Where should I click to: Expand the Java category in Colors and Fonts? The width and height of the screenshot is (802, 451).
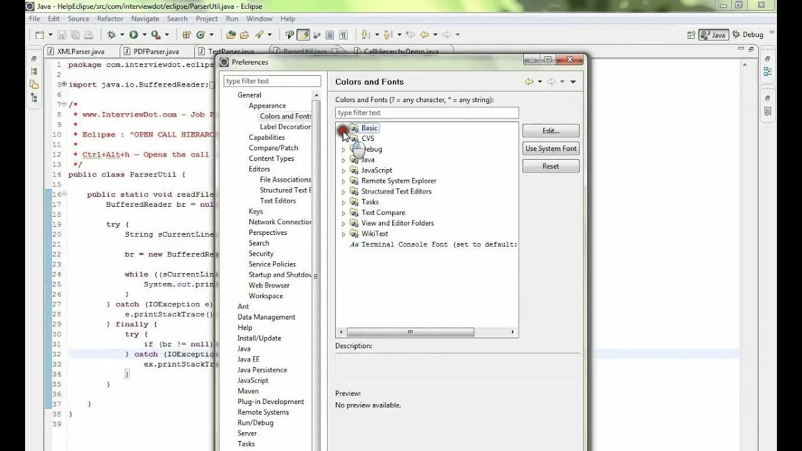tap(343, 160)
